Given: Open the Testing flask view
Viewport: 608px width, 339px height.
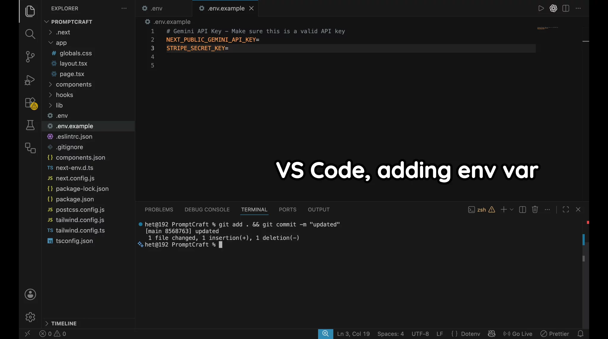Looking at the screenshot, I should 30,125.
